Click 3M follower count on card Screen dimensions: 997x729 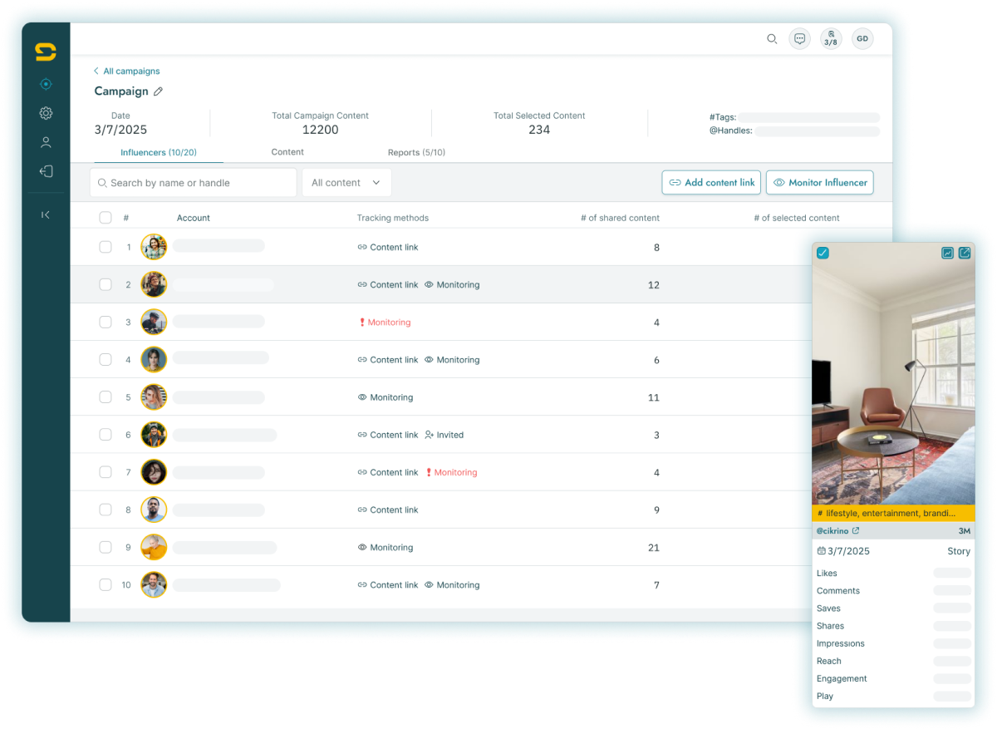(x=965, y=530)
